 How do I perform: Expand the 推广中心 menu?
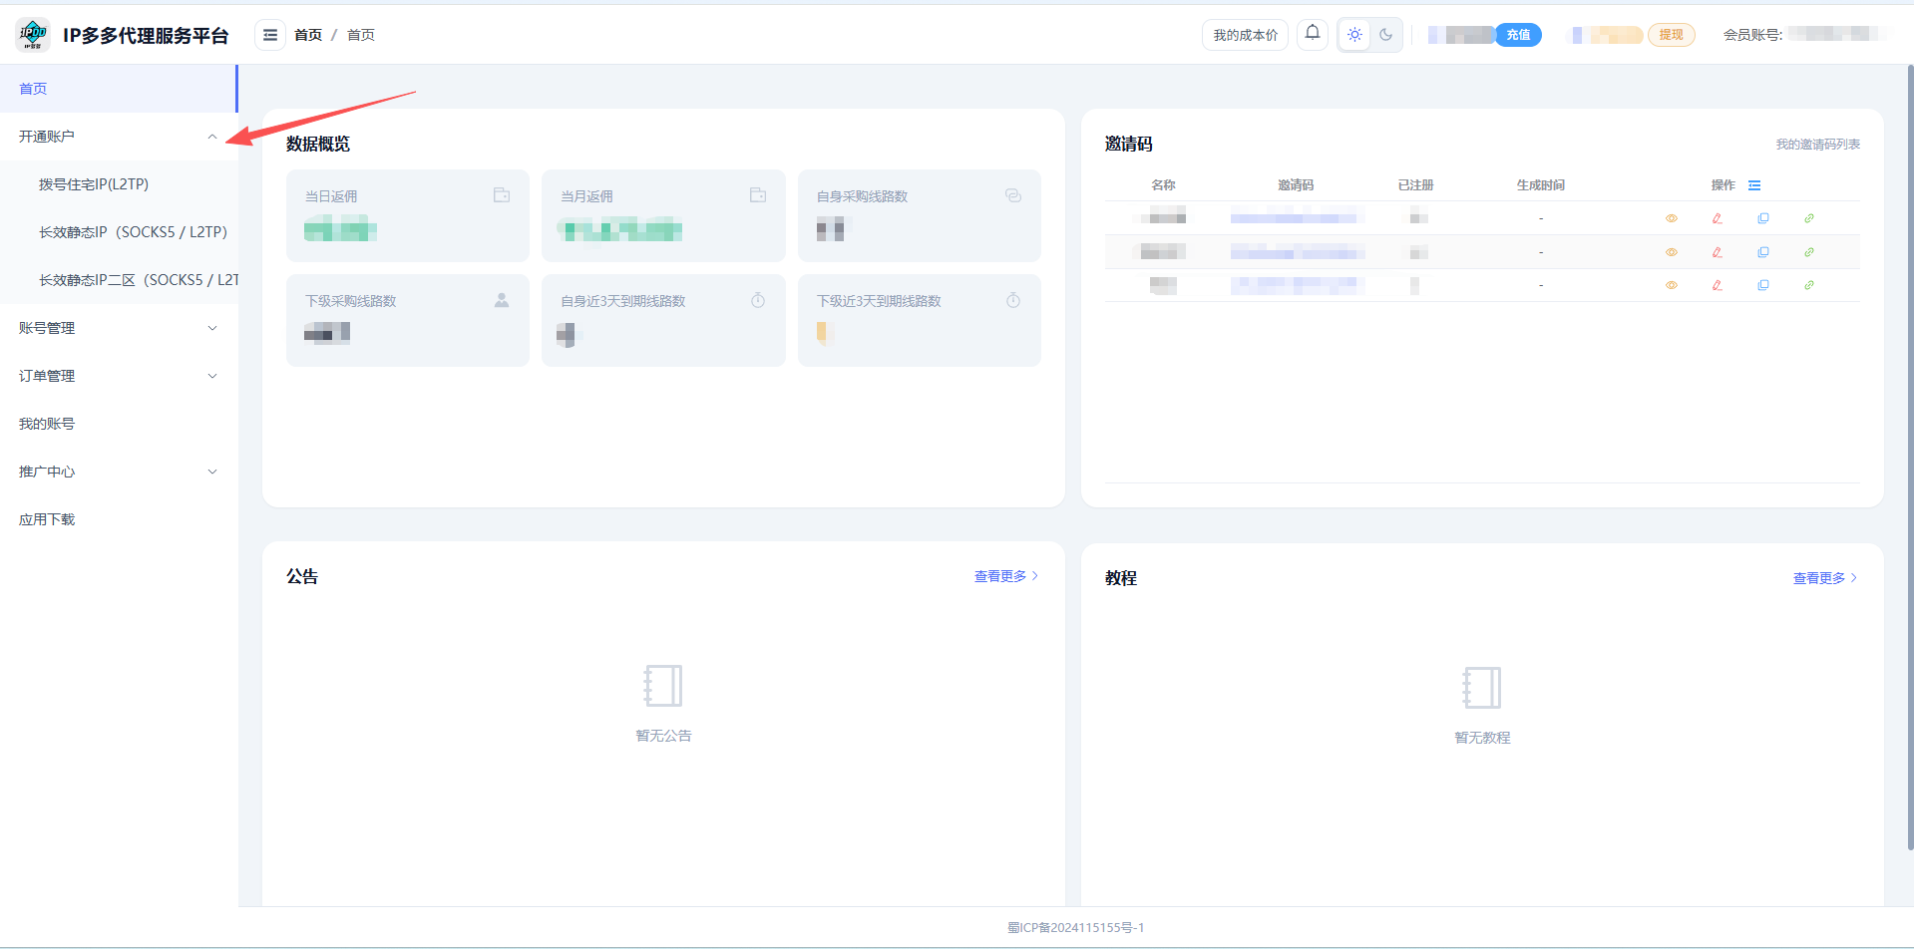click(119, 472)
